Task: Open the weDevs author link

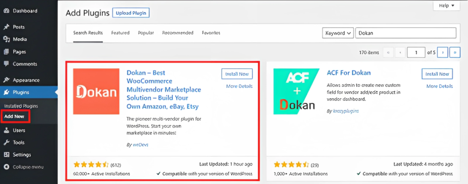Action: tap(140, 145)
